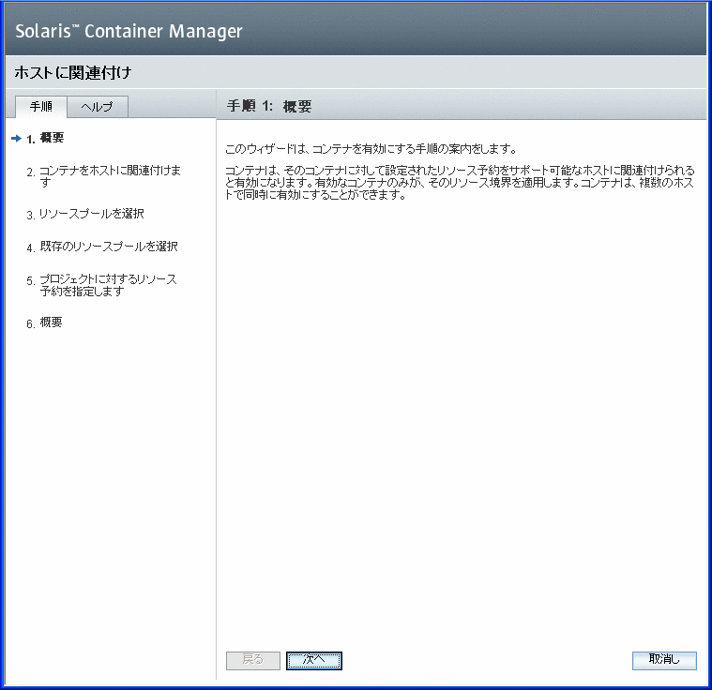This screenshot has height=690, width=712.
Task: Select step 6. 概要 in the list
Action: (44, 322)
